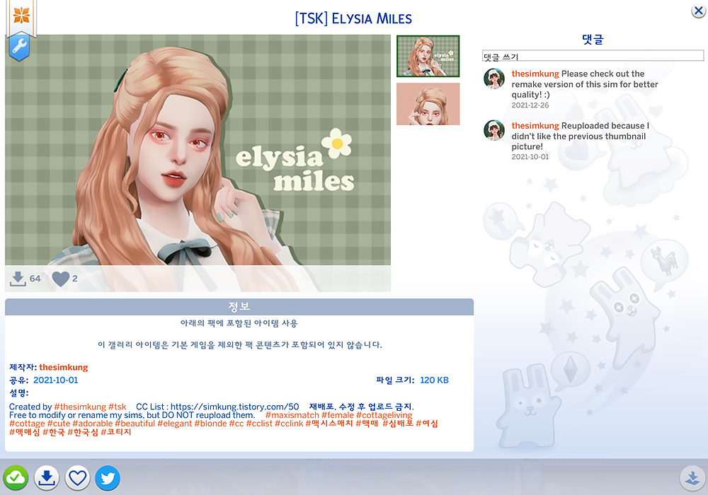Click the 아래의 팩에 포함된 아이템 사용 heading

239,323
